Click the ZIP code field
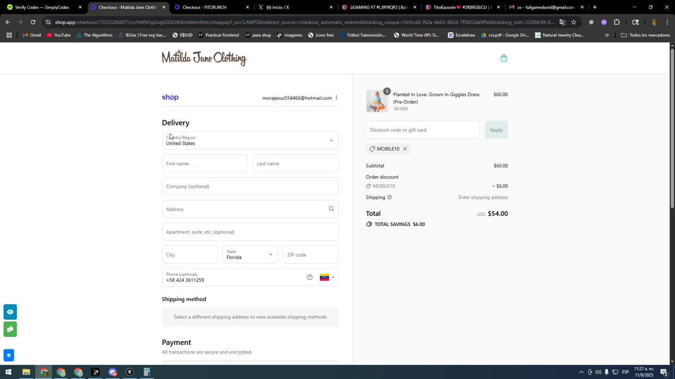This screenshot has height=379, width=675. (311, 255)
